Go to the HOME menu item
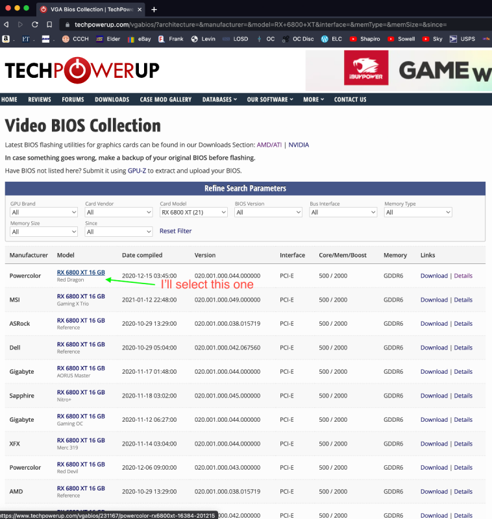The width and height of the screenshot is (492, 519). point(9,99)
